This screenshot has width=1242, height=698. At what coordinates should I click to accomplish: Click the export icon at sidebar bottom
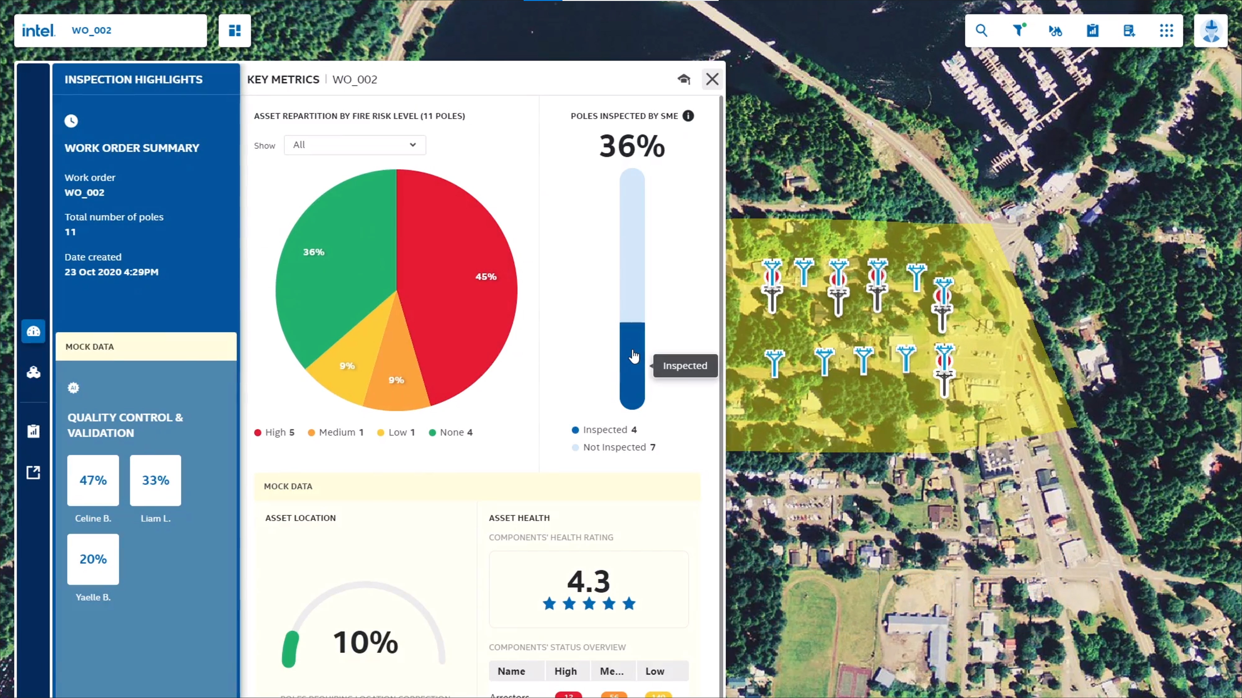pyautogui.click(x=33, y=472)
